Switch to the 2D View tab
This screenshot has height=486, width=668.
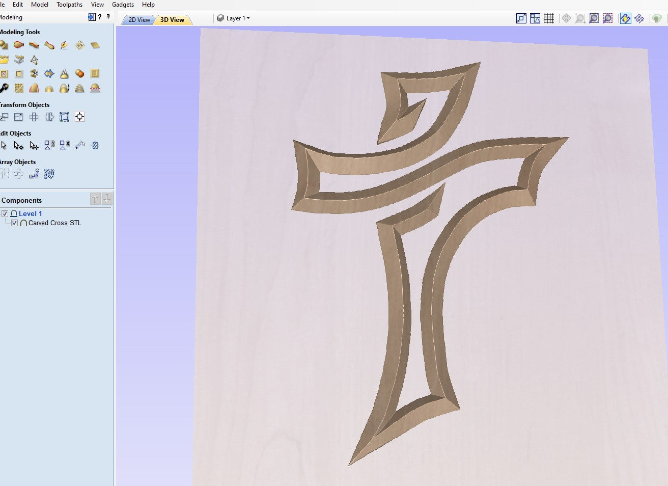[139, 20]
